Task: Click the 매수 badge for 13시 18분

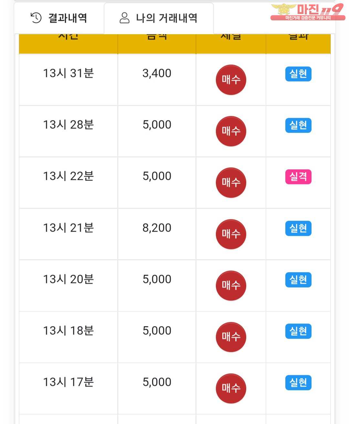Action: [x=231, y=337]
